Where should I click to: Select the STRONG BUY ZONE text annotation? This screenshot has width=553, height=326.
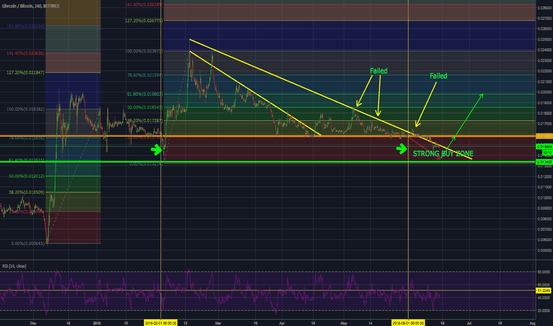tap(443, 154)
